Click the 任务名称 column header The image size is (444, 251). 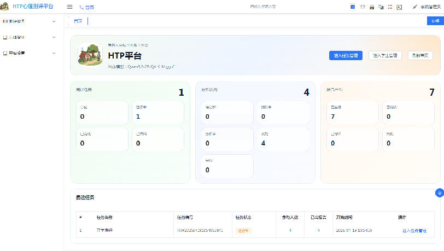pyautogui.click(x=104, y=218)
